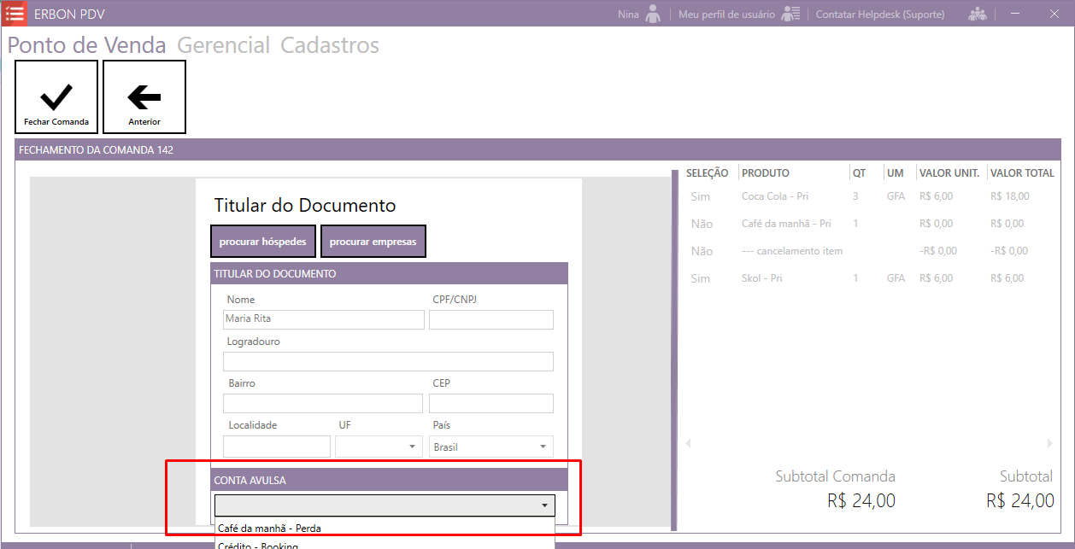Click the group people icon in title bar
Image resolution: width=1075 pixels, height=549 pixels.
977,14
